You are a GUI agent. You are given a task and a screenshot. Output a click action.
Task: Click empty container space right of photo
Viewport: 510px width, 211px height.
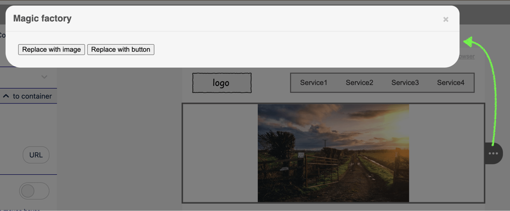tap(446, 153)
